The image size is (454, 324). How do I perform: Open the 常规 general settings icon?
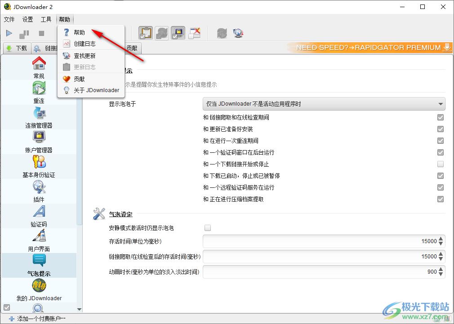pyautogui.click(x=39, y=63)
